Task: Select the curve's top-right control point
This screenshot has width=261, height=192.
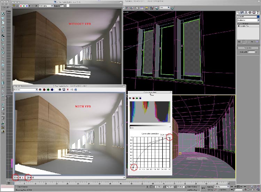Action: (170, 137)
